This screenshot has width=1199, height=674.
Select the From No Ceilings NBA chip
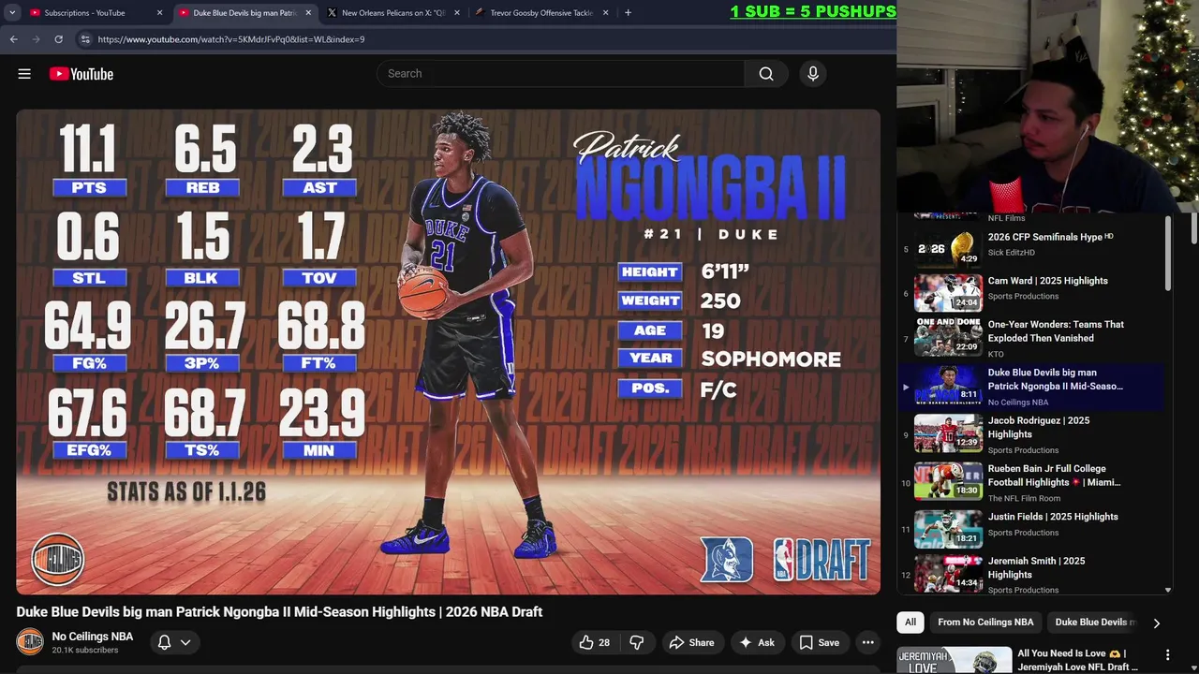click(985, 622)
